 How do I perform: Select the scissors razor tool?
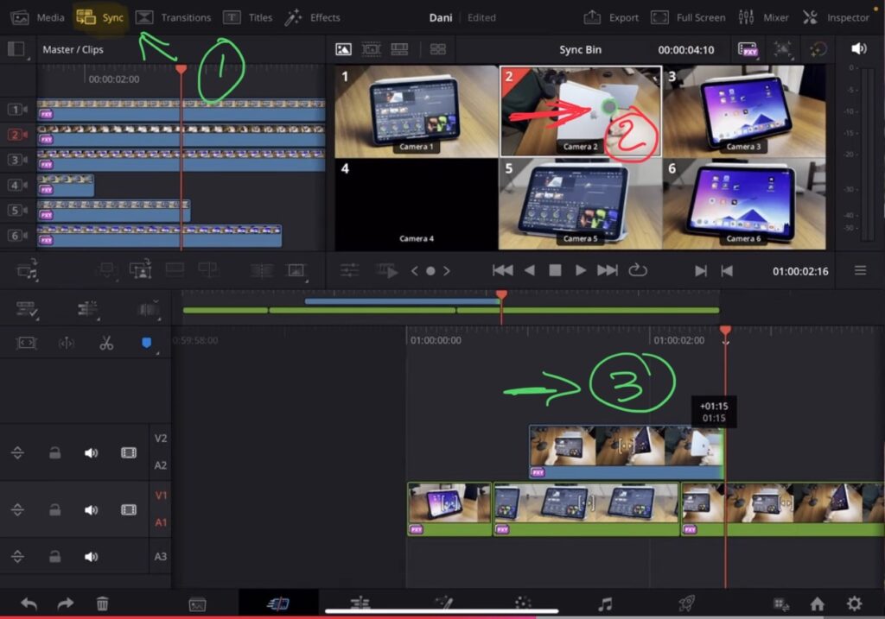pos(107,343)
